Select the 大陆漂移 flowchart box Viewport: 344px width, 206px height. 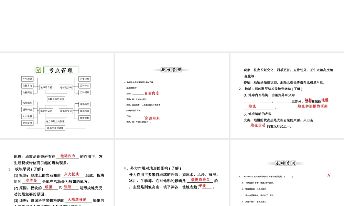pyautogui.click(x=28, y=103)
